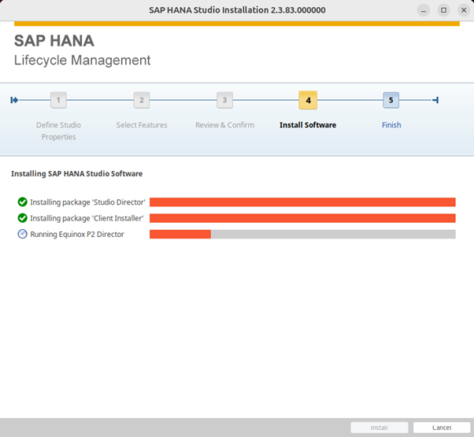Open the Define Studio Properties step label
474x437 pixels.
coord(58,131)
